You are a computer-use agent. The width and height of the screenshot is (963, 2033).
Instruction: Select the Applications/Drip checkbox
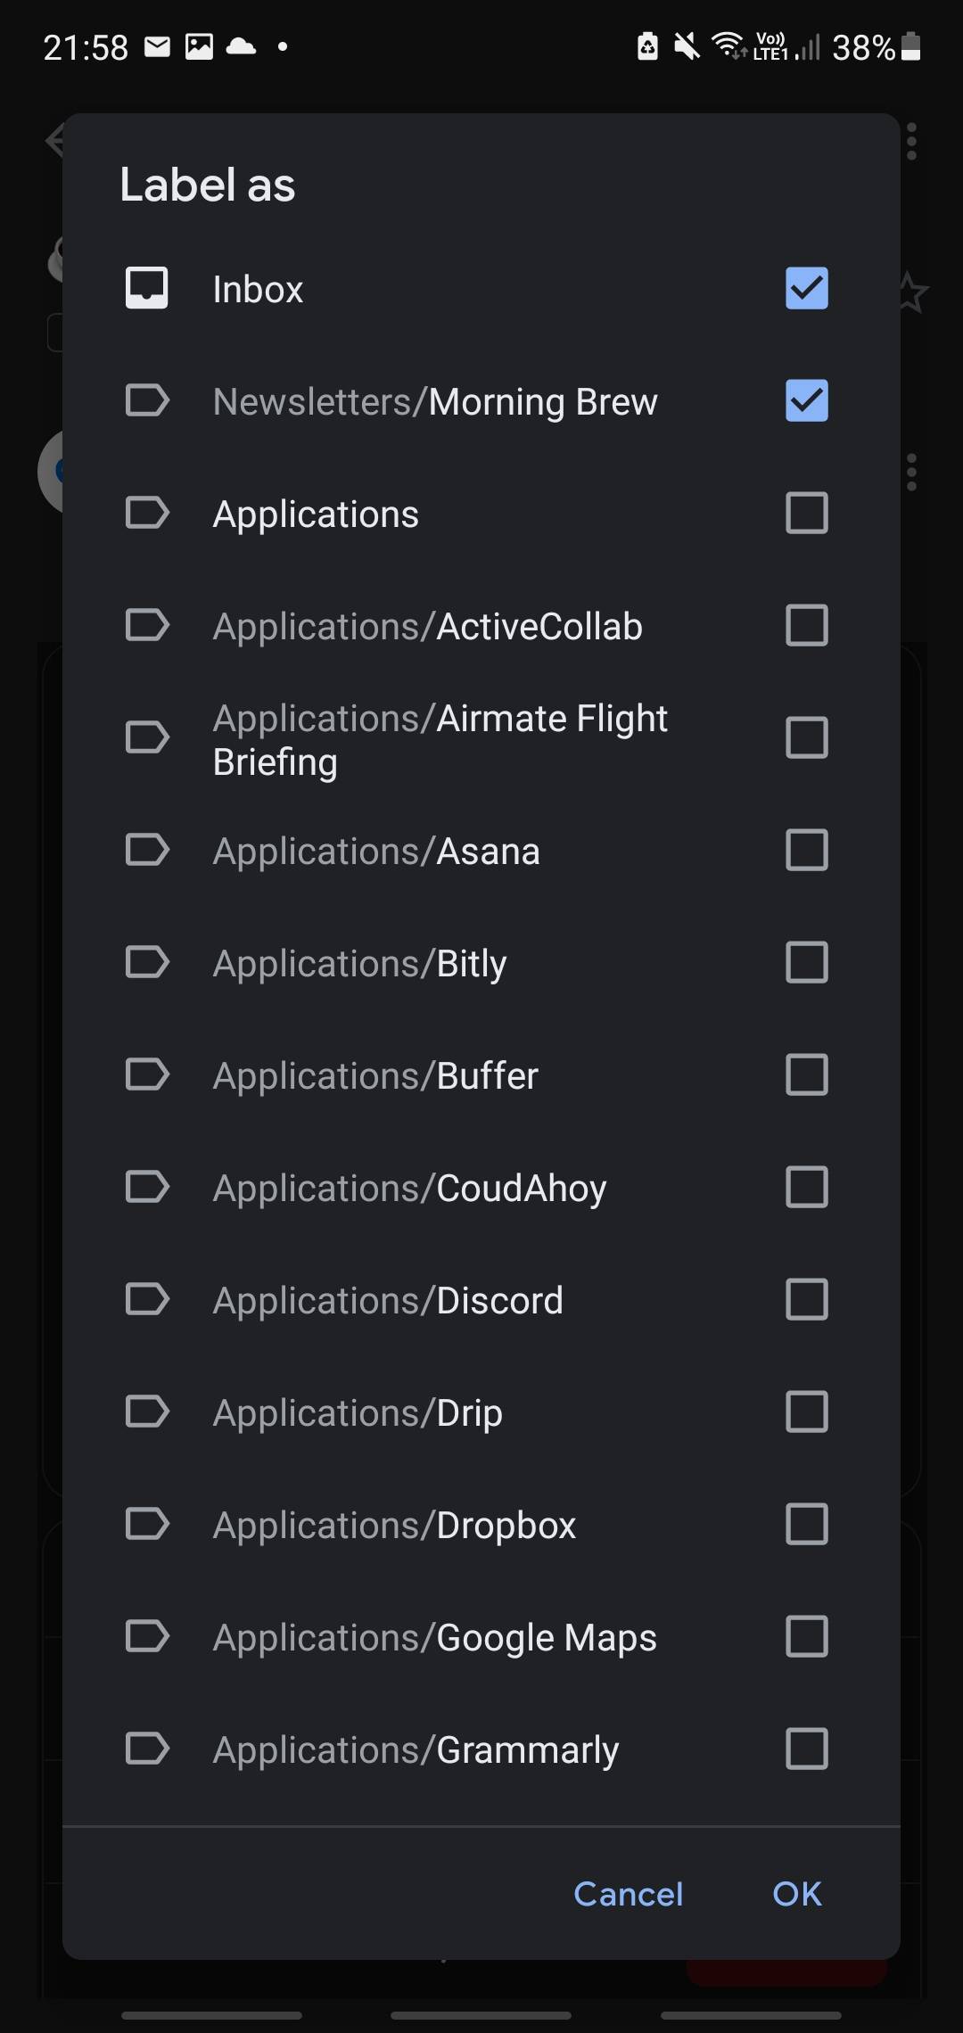(806, 1412)
